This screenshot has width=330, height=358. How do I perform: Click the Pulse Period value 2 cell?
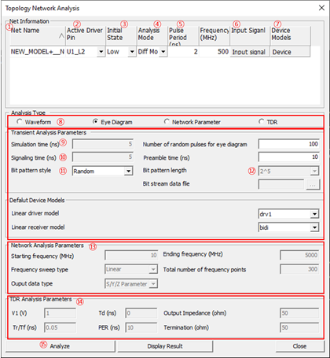[183, 52]
